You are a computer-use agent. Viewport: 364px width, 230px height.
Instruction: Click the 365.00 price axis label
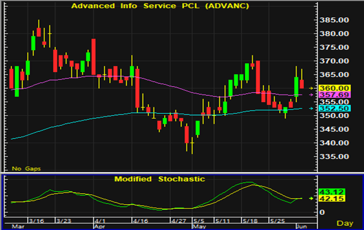pyautogui.click(x=334, y=75)
